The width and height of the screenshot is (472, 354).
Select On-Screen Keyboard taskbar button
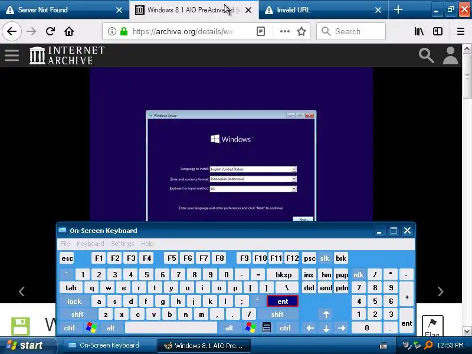[108, 345]
